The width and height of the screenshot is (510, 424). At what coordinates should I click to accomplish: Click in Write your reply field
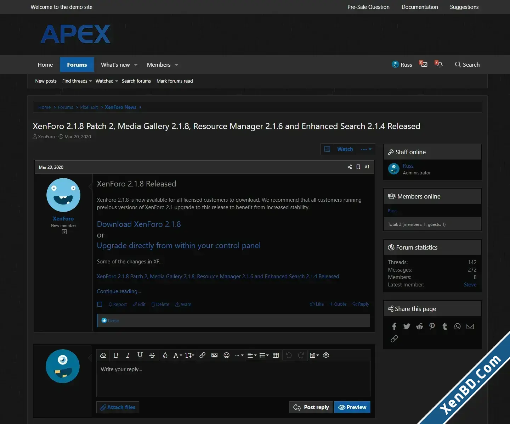point(233,379)
